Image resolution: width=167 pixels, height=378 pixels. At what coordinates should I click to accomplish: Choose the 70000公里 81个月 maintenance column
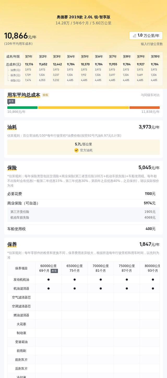tap(101, 268)
